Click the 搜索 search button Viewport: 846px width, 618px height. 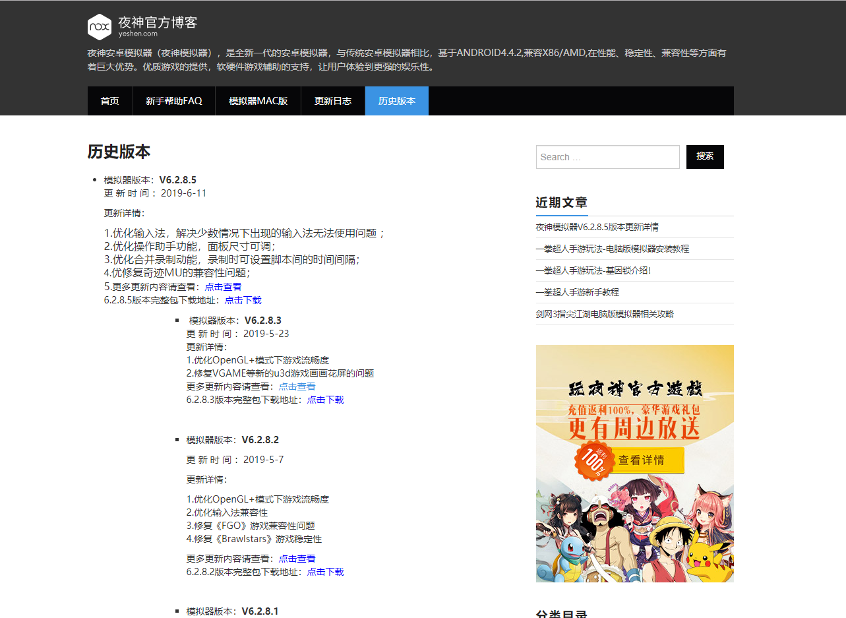tap(705, 157)
